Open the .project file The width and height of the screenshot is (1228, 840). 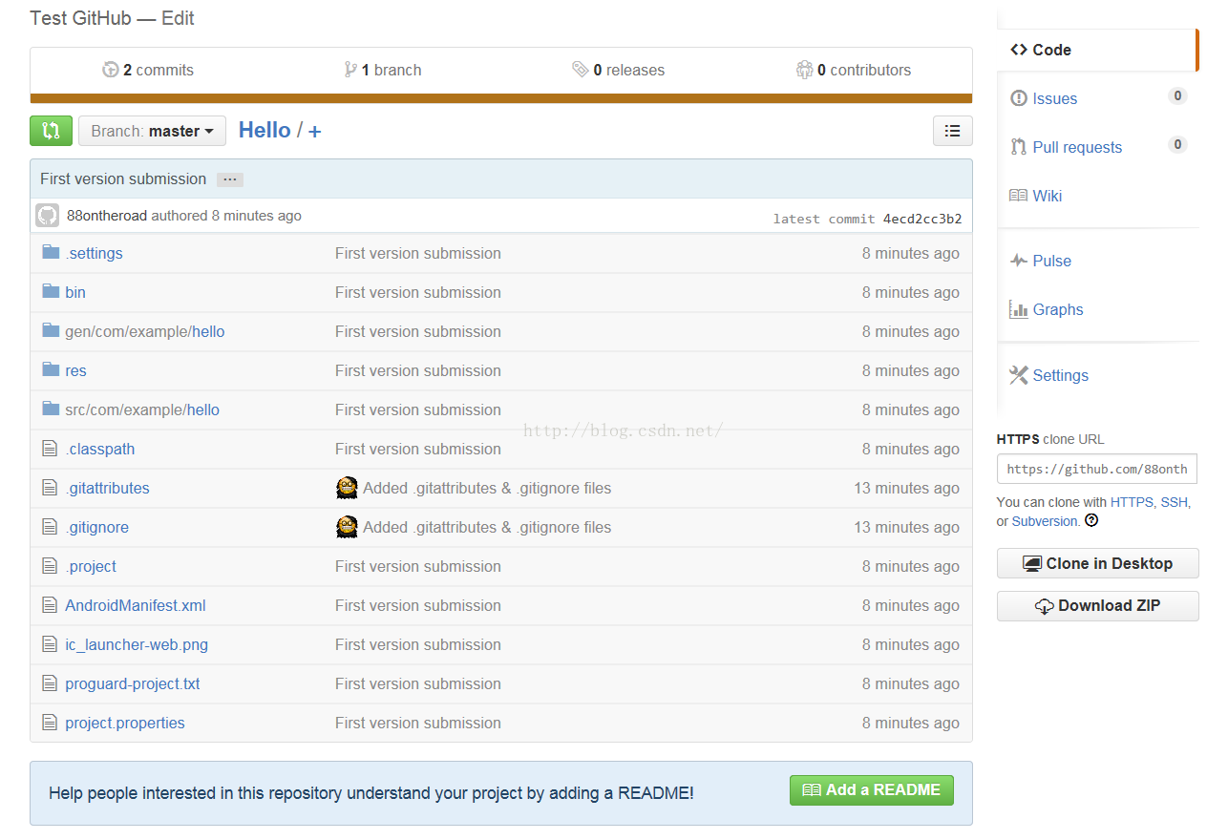click(x=91, y=566)
